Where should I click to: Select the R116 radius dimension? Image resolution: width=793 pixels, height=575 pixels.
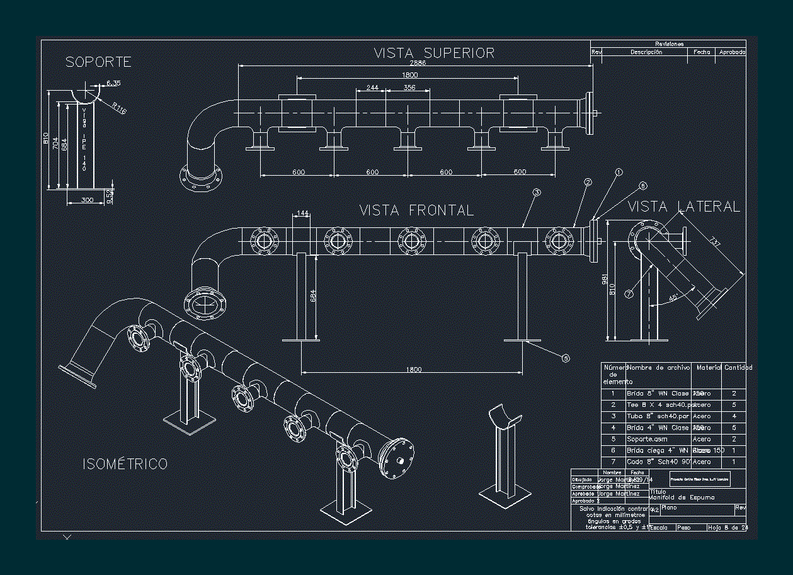coord(118,108)
